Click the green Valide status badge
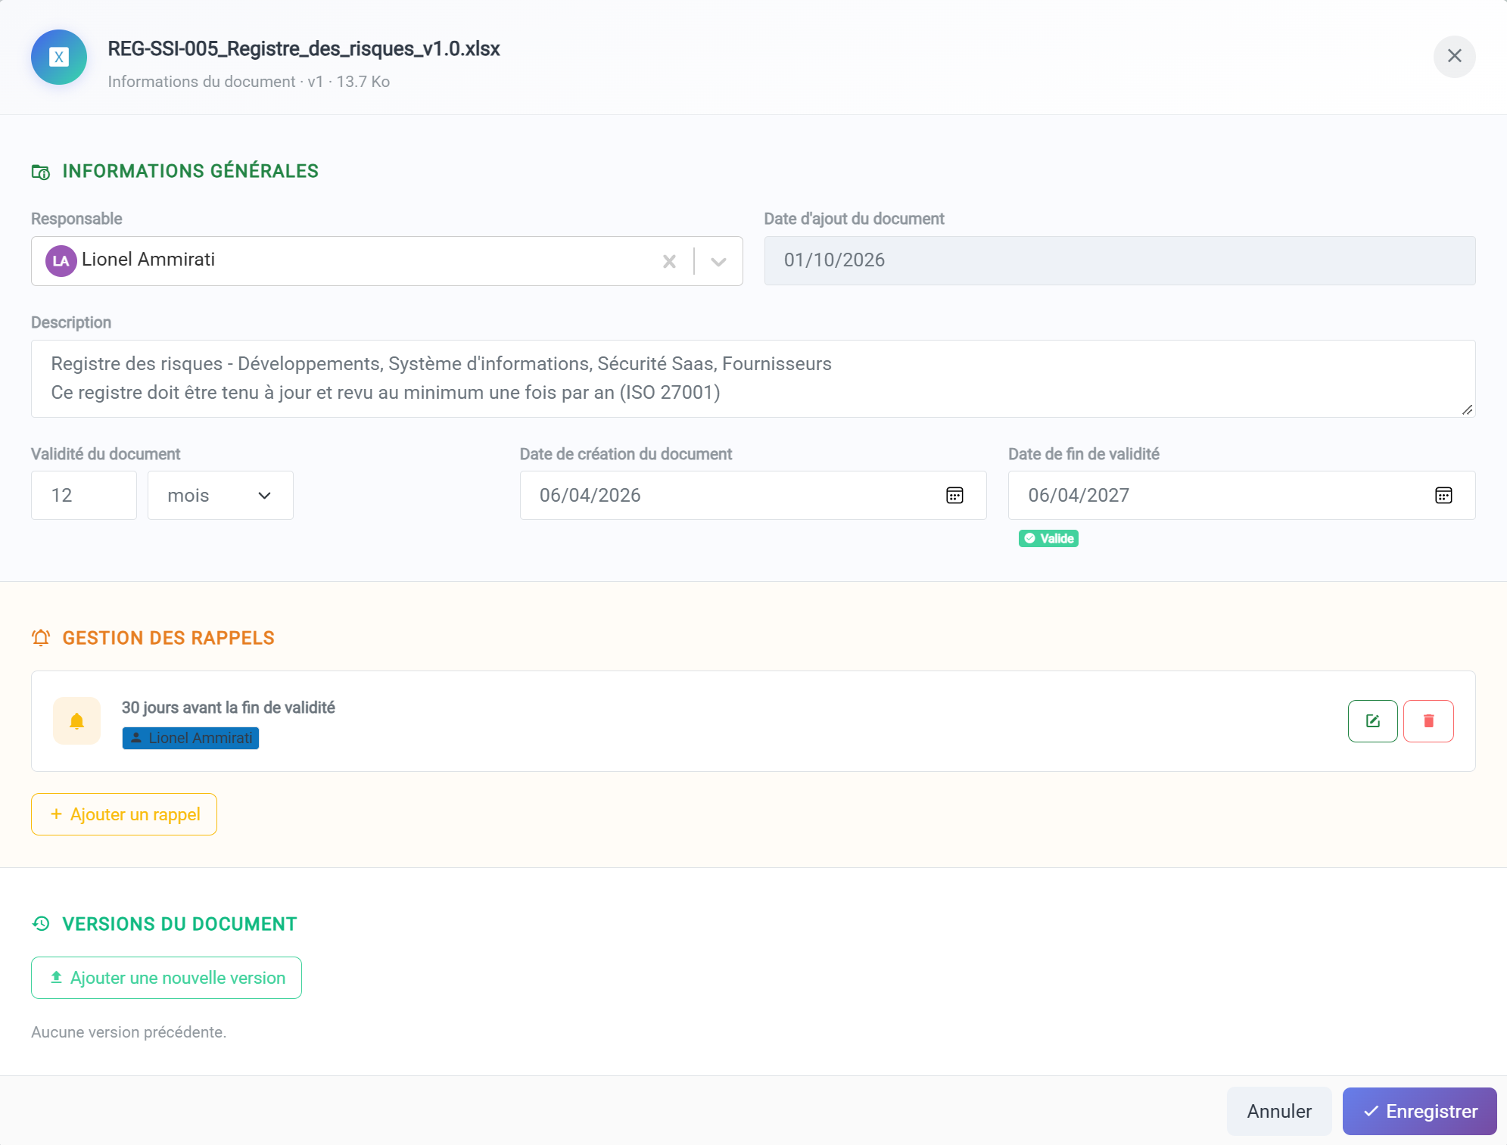The width and height of the screenshot is (1507, 1145). tap(1048, 538)
